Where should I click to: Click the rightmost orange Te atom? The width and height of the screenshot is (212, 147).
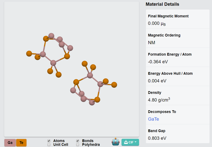click(x=114, y=85)
